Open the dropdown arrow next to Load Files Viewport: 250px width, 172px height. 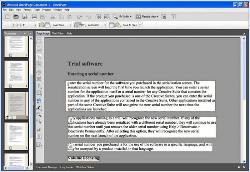pos(70,25)
